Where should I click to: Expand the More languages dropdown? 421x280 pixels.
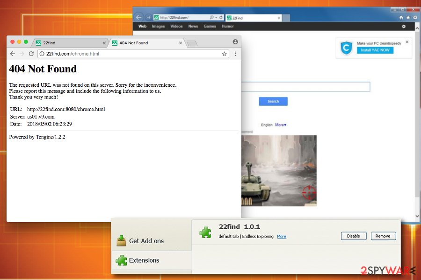point(281,125)
